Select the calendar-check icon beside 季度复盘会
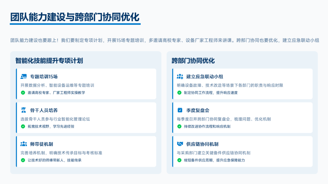Screen dimensions: 328x184 pyautogui.click(x=180, y=110)
